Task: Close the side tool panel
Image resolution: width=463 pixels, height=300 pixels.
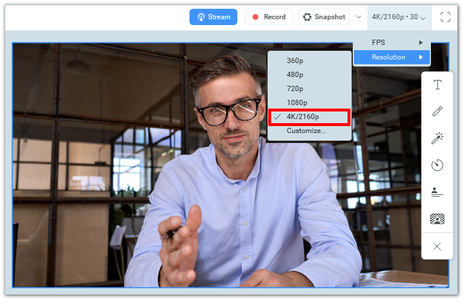Action: click(x=437, y=246)
